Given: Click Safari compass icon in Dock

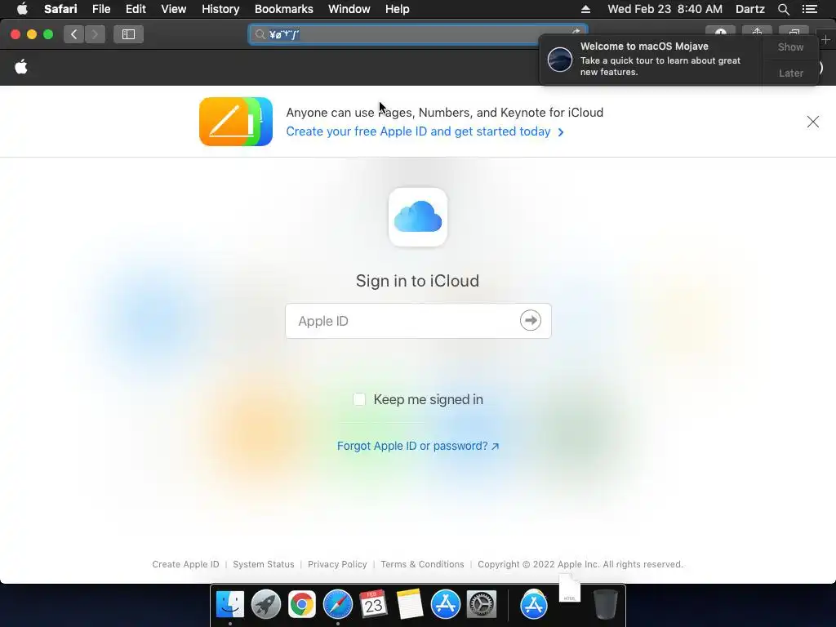Looking at the screenshot, I should [337, 605].
